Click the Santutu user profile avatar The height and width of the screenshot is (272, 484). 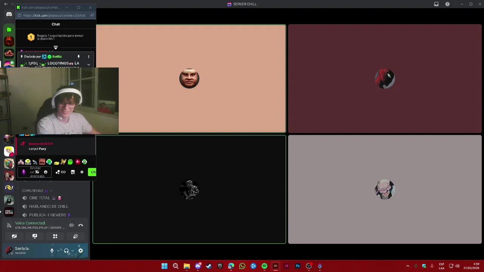9,250
